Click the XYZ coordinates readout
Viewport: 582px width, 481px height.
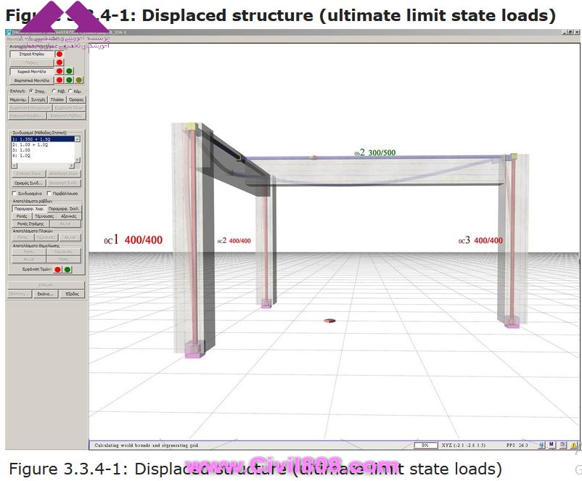tap(464, 445)
